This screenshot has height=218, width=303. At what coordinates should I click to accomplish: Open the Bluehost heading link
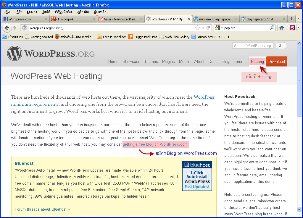click(24, 163)
